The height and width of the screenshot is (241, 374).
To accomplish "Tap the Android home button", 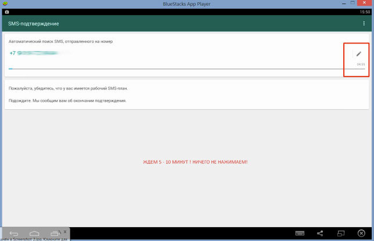I will tap(34, 233).
